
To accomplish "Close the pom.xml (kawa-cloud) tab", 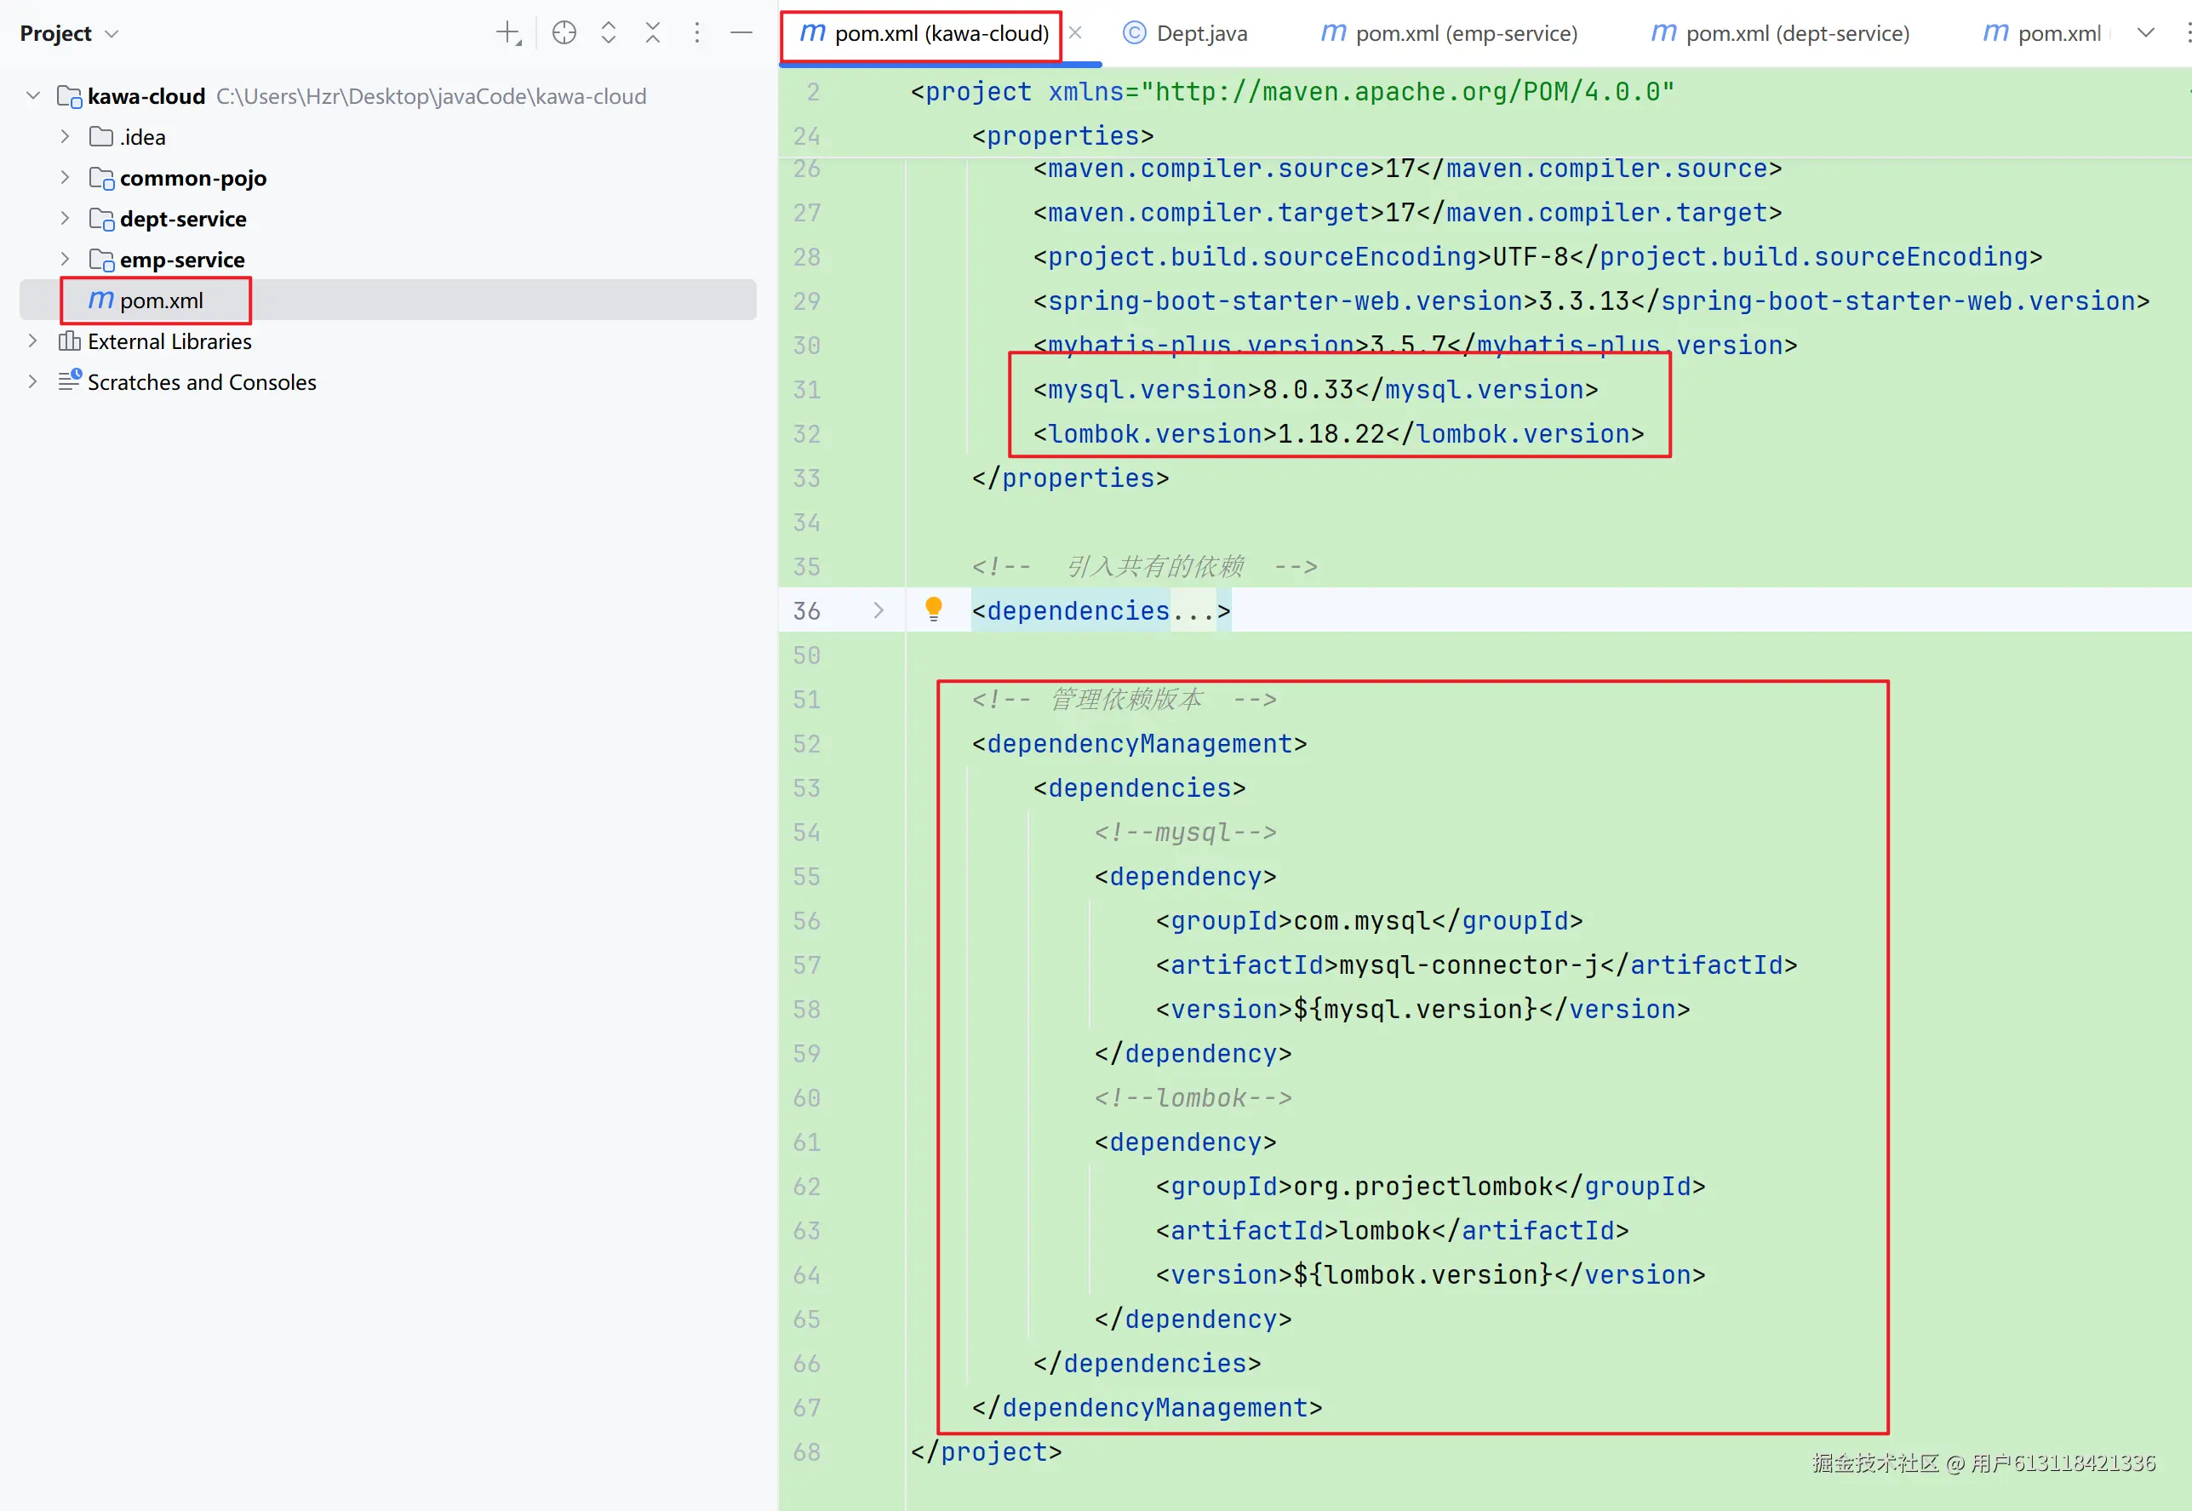I will point(1076,33).
